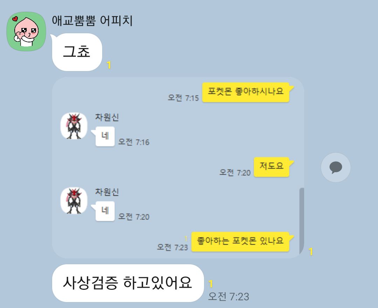This screenshot has width=378, height=308.
Task: Click the 오전 7:23 timestamp below last message
Action: point(229,296)
